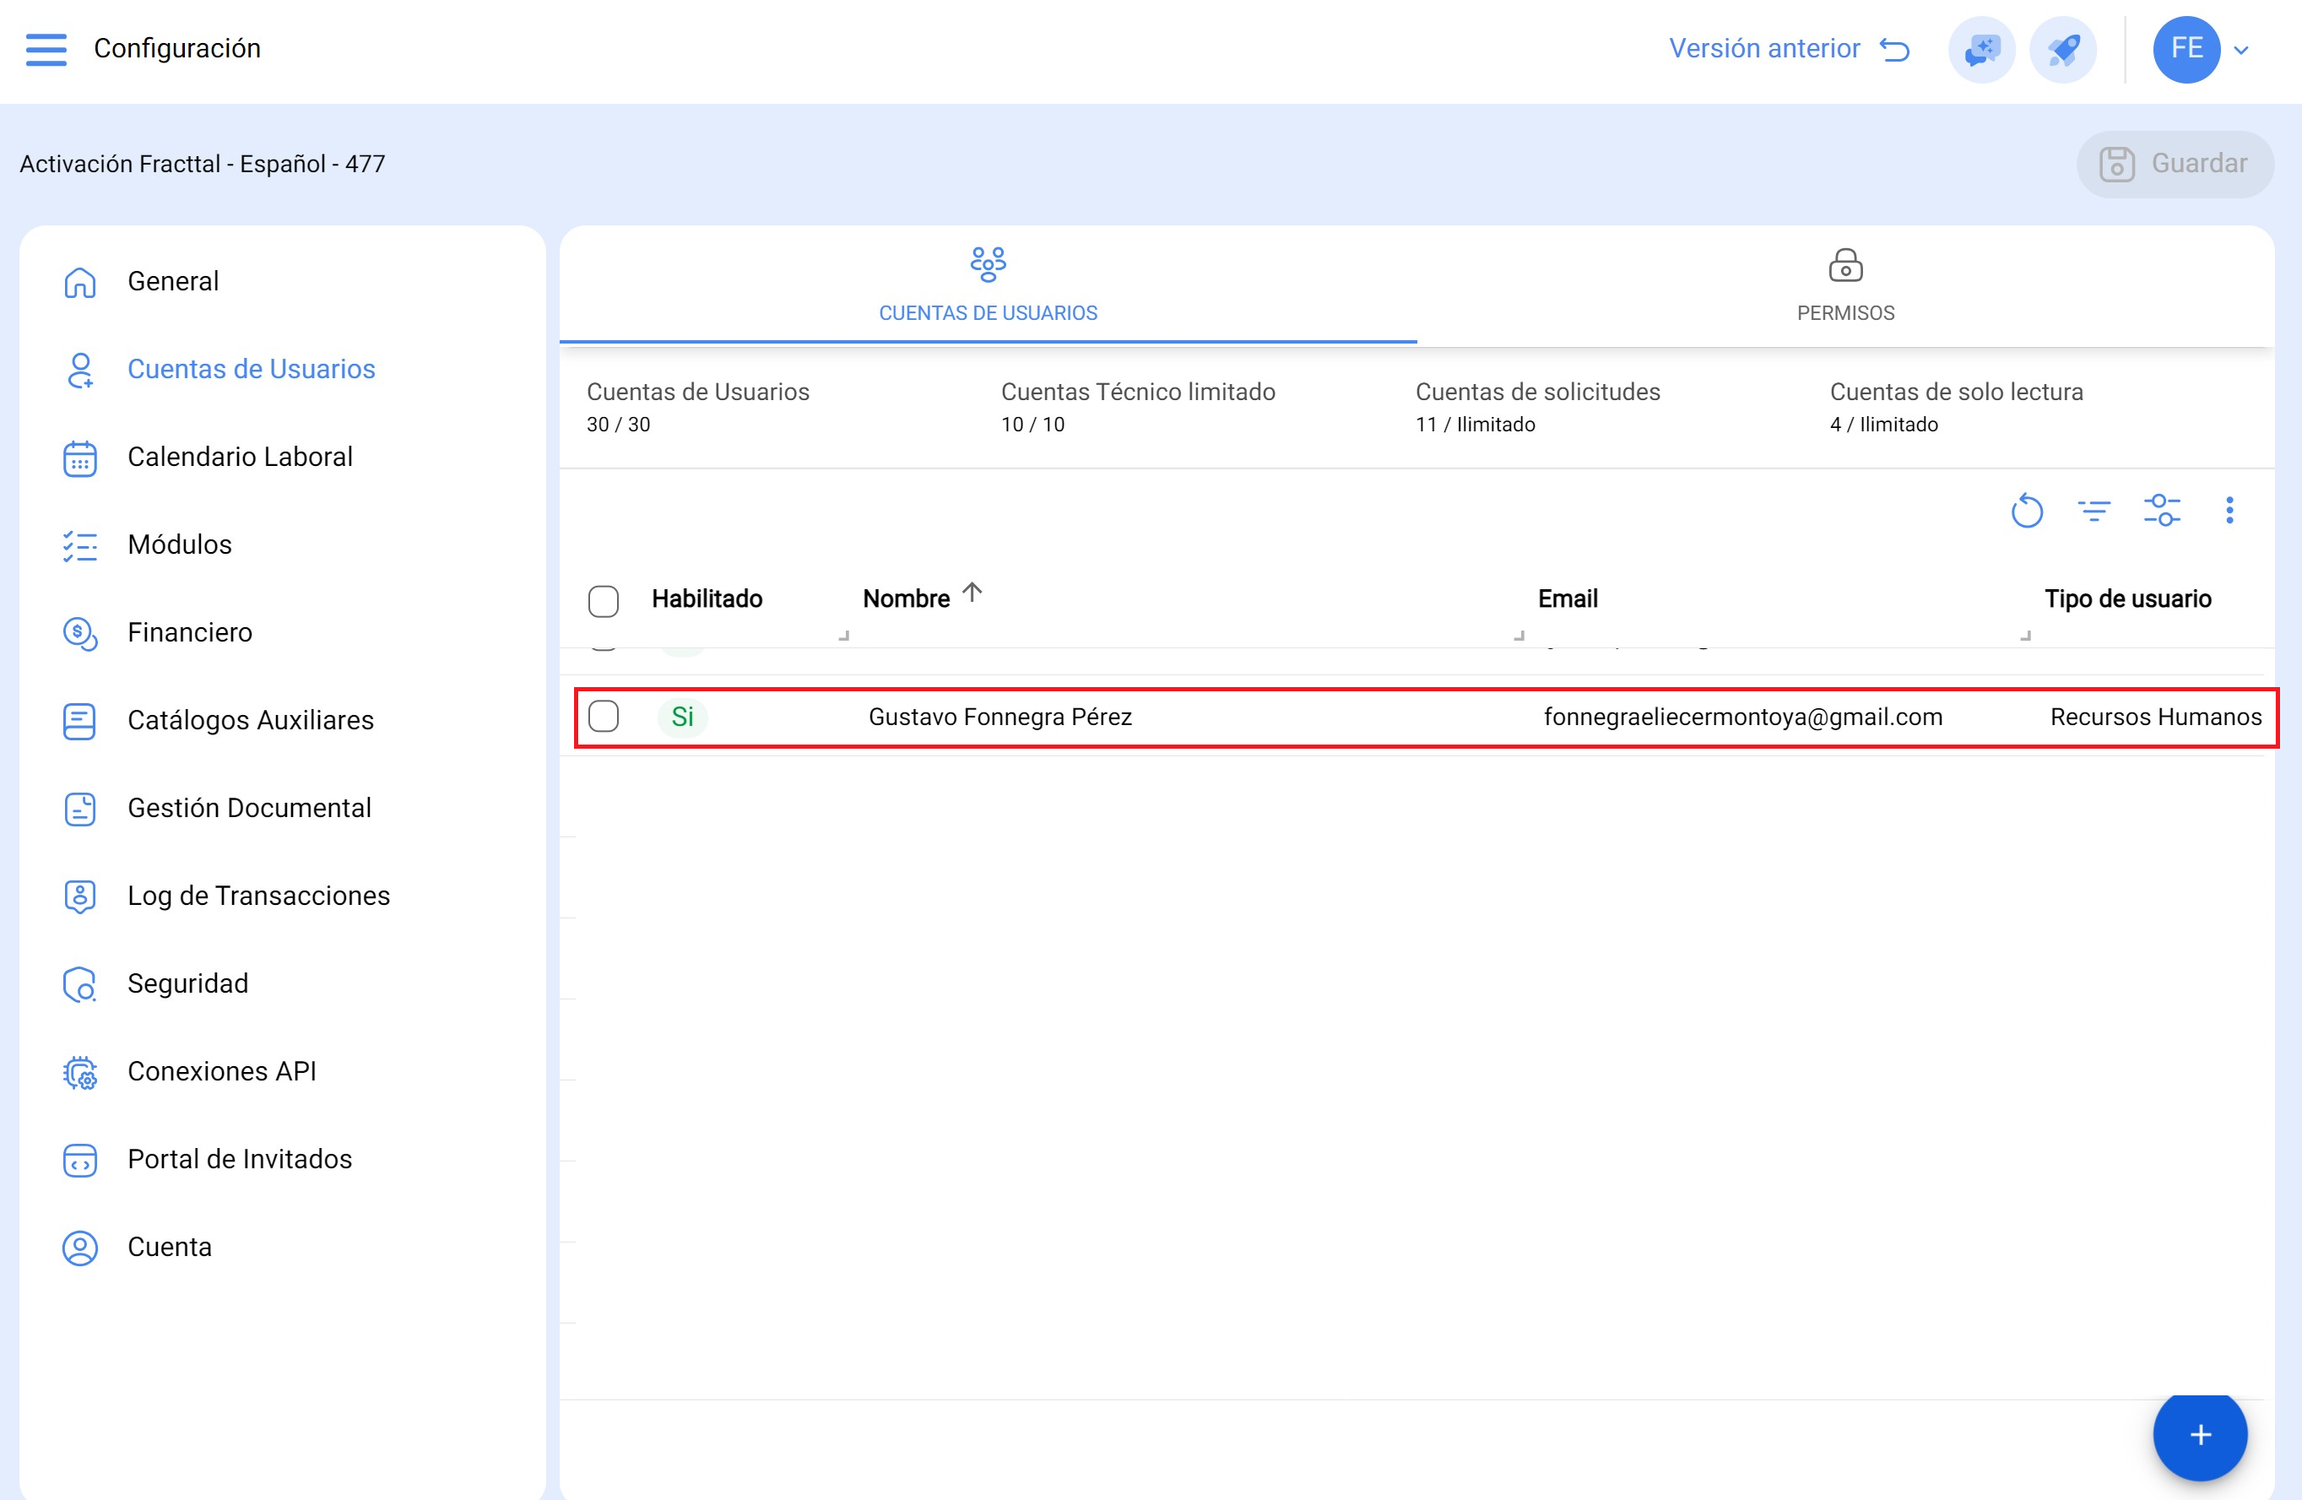Viewport: 2302px width, 1500px height.
Task: Select Gustavo Fonnegra Pérez row checkbox
Action: tap(604, 717)
